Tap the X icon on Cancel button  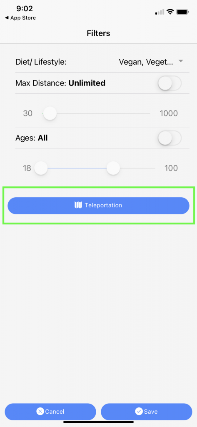click(40, 411)
